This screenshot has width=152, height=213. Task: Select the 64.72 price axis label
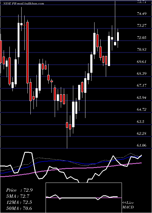coord(142,110)
